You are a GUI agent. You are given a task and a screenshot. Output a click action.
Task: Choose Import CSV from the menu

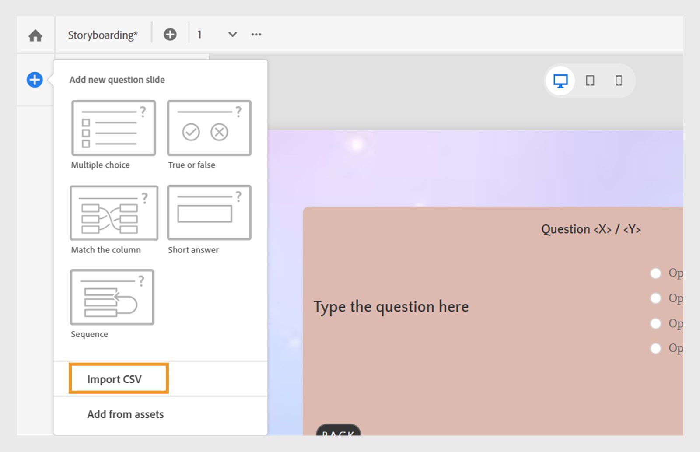115,379
